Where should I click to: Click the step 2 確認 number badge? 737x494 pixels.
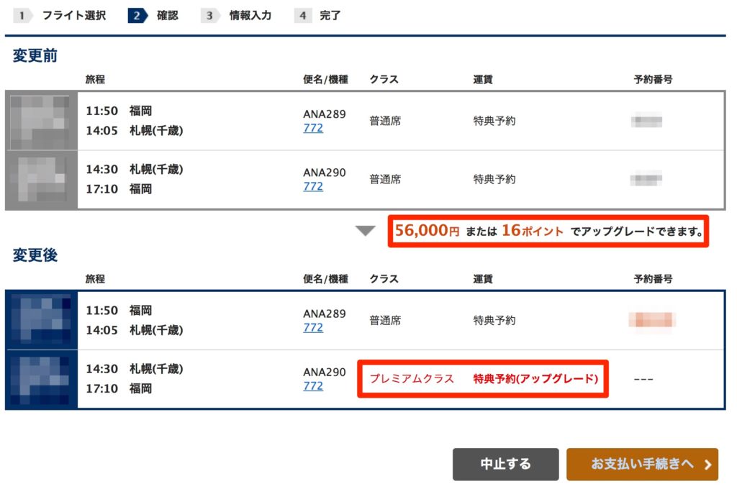pos(137,16)
